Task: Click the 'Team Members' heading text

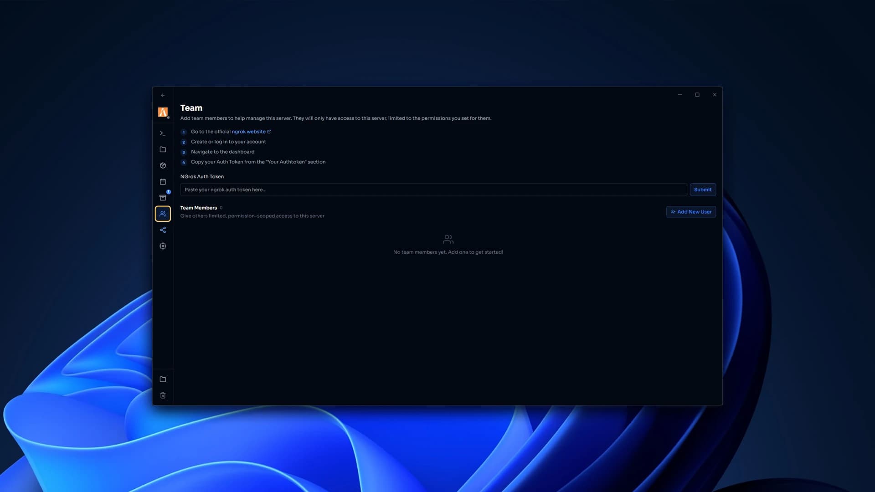Action: pos(198,208)
